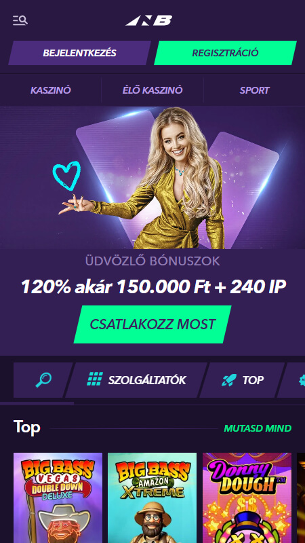The width and height of the screenshot is (305, 543).
Task: Tap the magnifying glass search icon
Action: [43, 380]
